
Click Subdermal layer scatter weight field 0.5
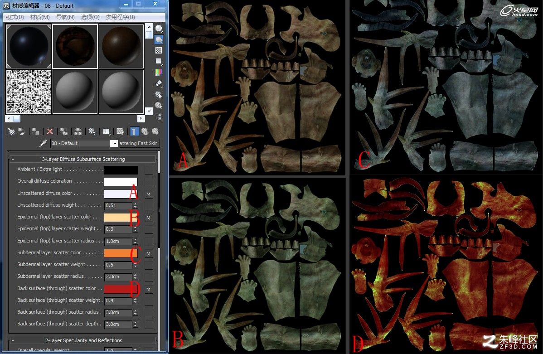[118, 265]
